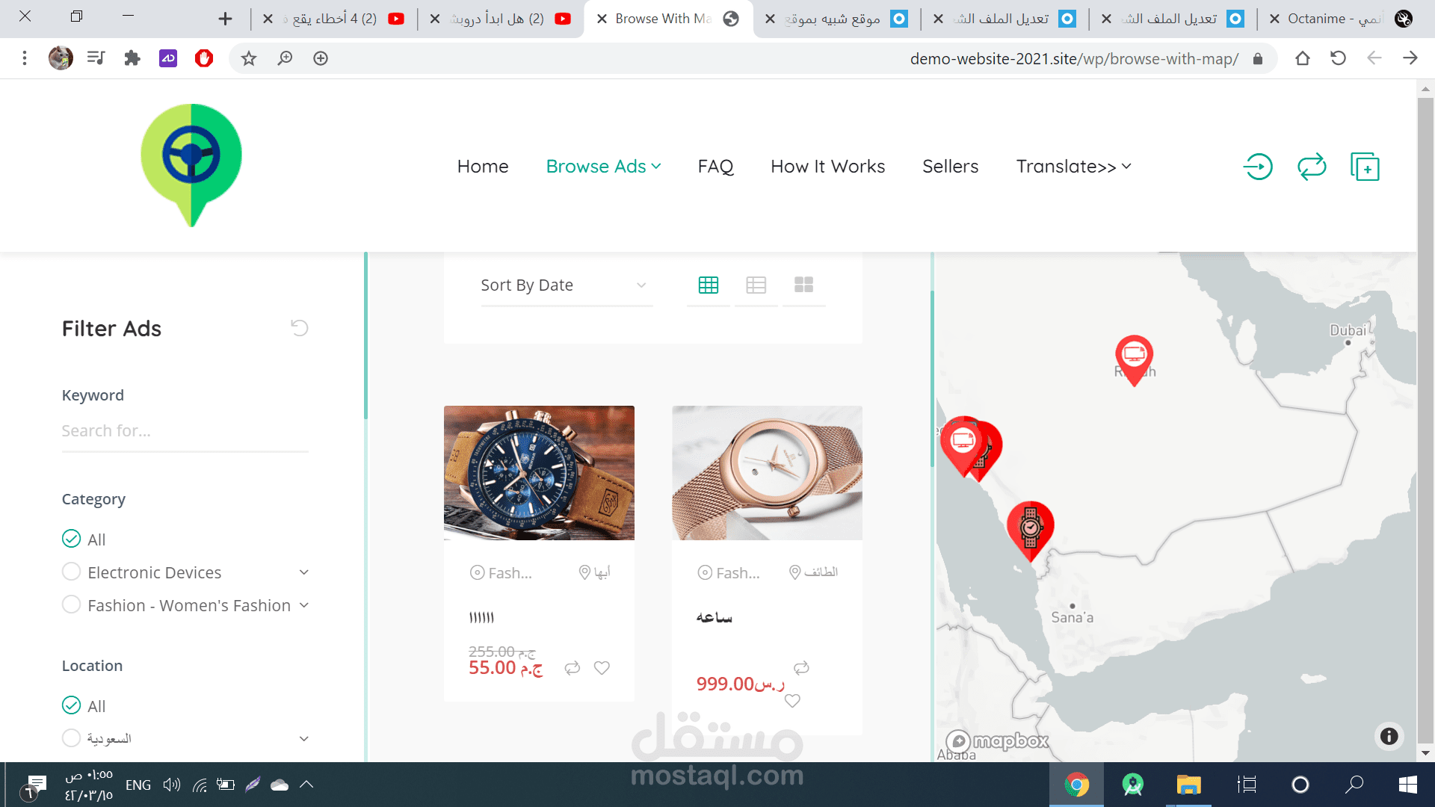The height and width of the screenshot is (807, 1435).
Task: Open the ساعه ad title link
Action: point(715,617)
